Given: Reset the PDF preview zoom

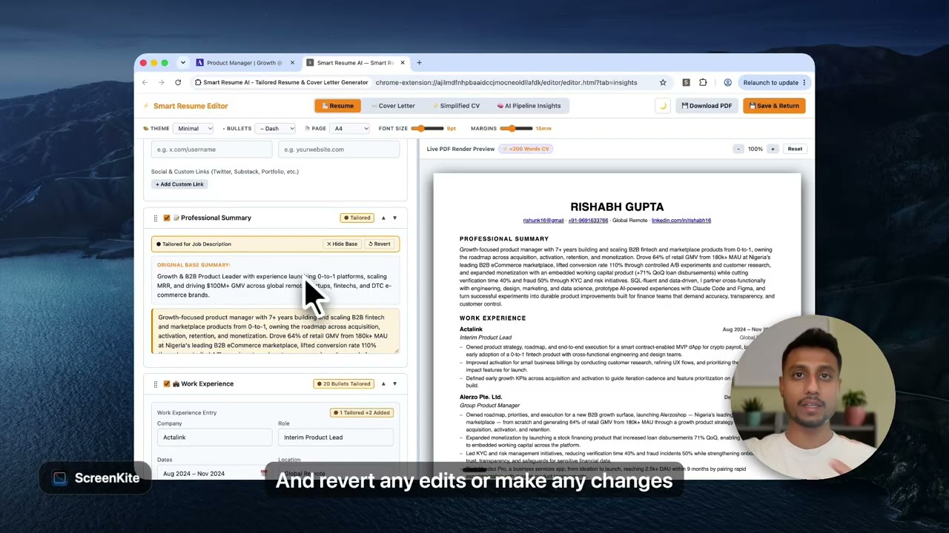Looking at the screenshot, I should pos(795,149).
